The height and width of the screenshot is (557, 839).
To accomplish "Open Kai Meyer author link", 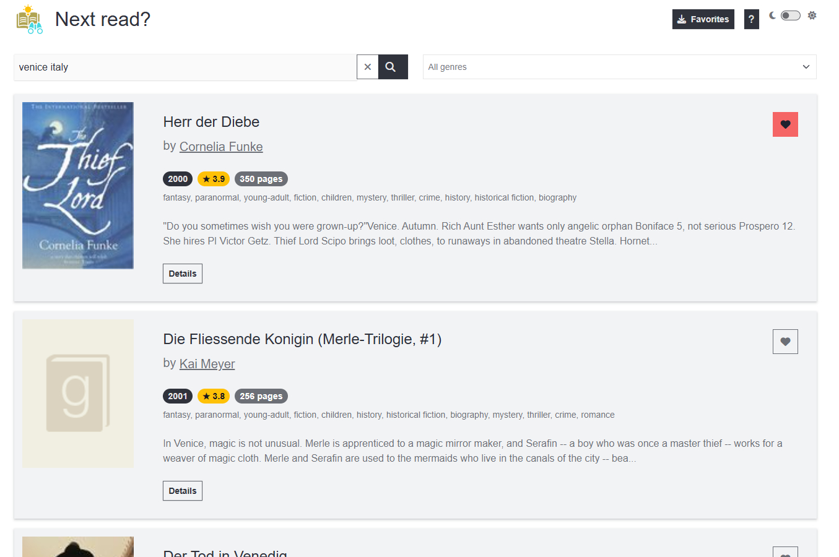I will click(x=207, y=364).
